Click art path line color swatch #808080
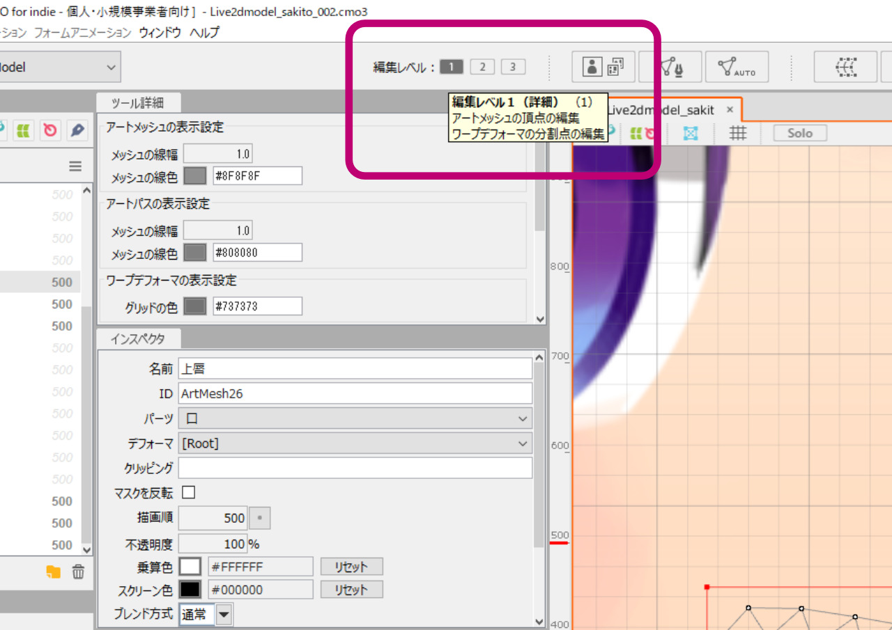This screenshot has height=630, width=892. pyautogui.click(x=194, y=252)
